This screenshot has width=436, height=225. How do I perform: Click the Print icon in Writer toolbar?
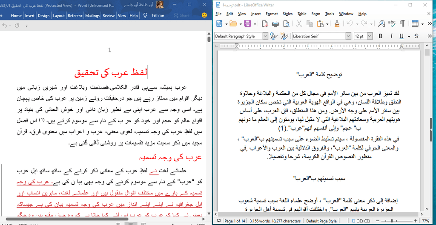(x=275, y=24)
